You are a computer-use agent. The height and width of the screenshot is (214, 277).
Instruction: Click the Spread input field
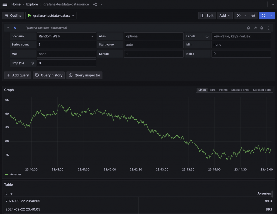154,54
